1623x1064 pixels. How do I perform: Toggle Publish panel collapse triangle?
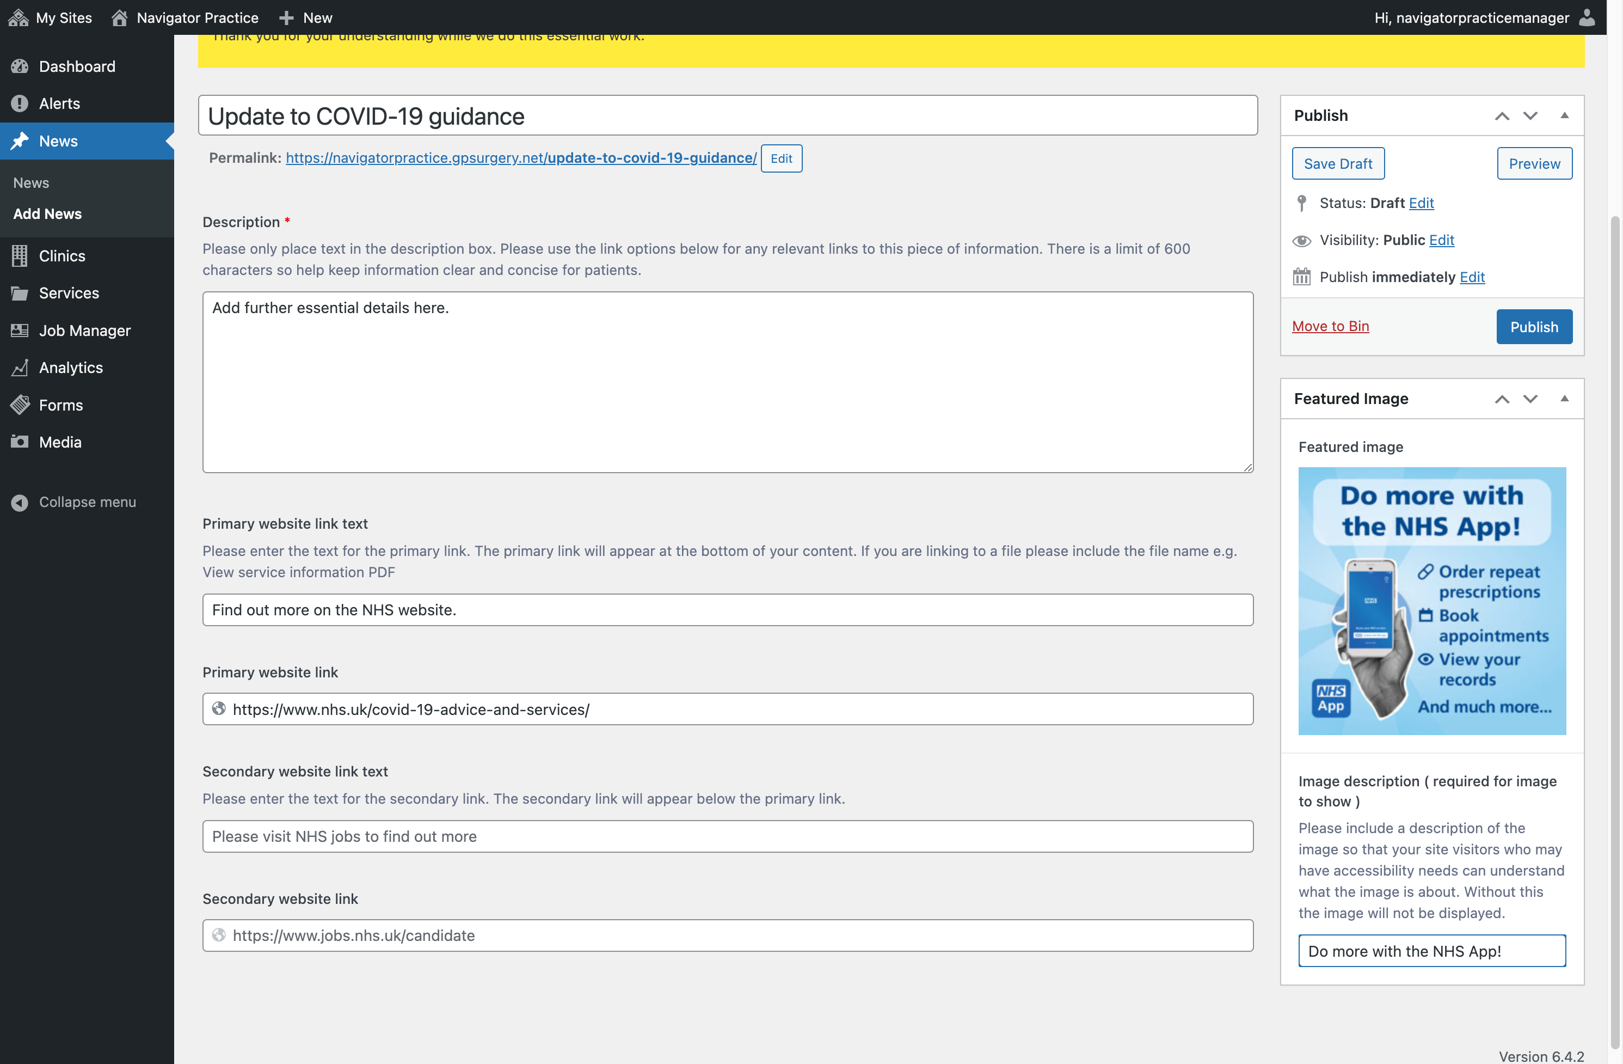pos(1565,115)
